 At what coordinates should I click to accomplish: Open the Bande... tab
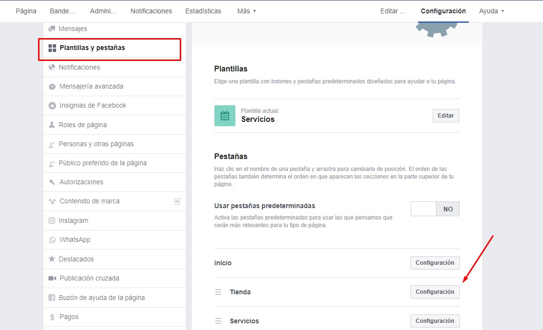[x=62, y=11]
